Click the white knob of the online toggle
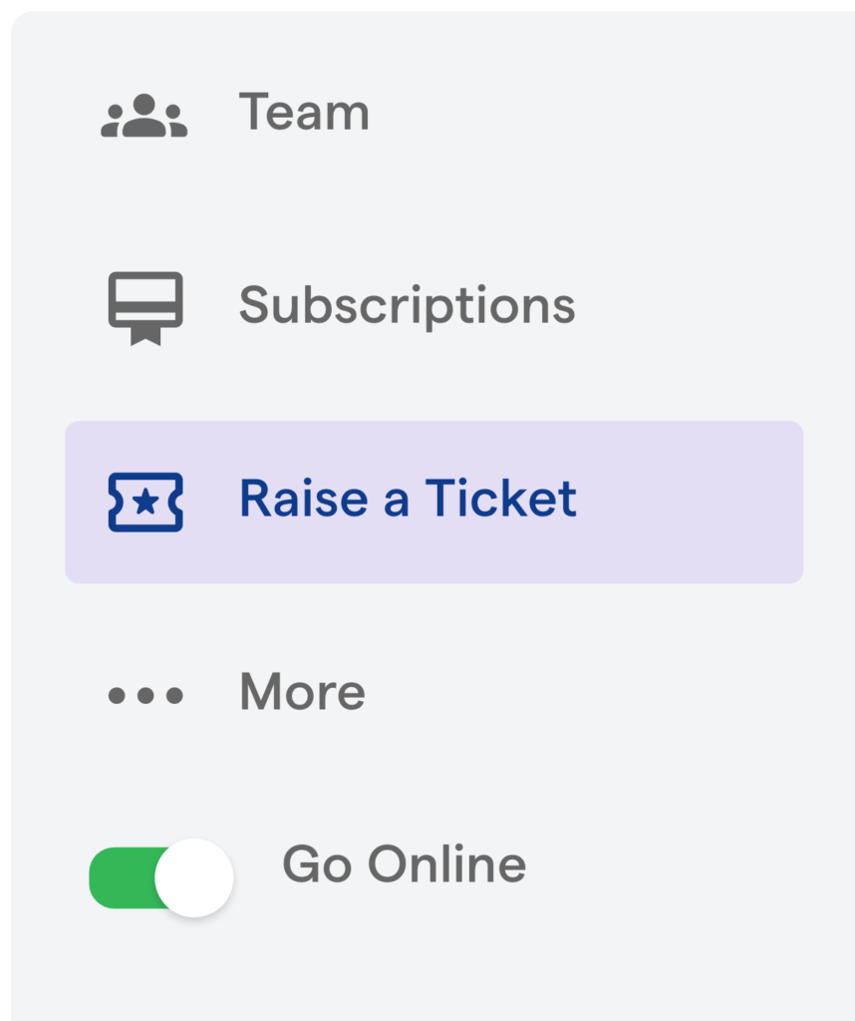Image resolution: width=855 pixels, height=1021 pixels. [194, 878]
